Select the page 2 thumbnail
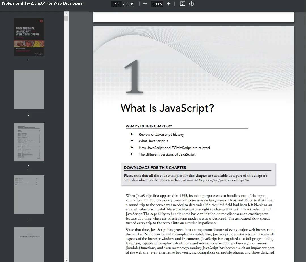 (29, 90)
